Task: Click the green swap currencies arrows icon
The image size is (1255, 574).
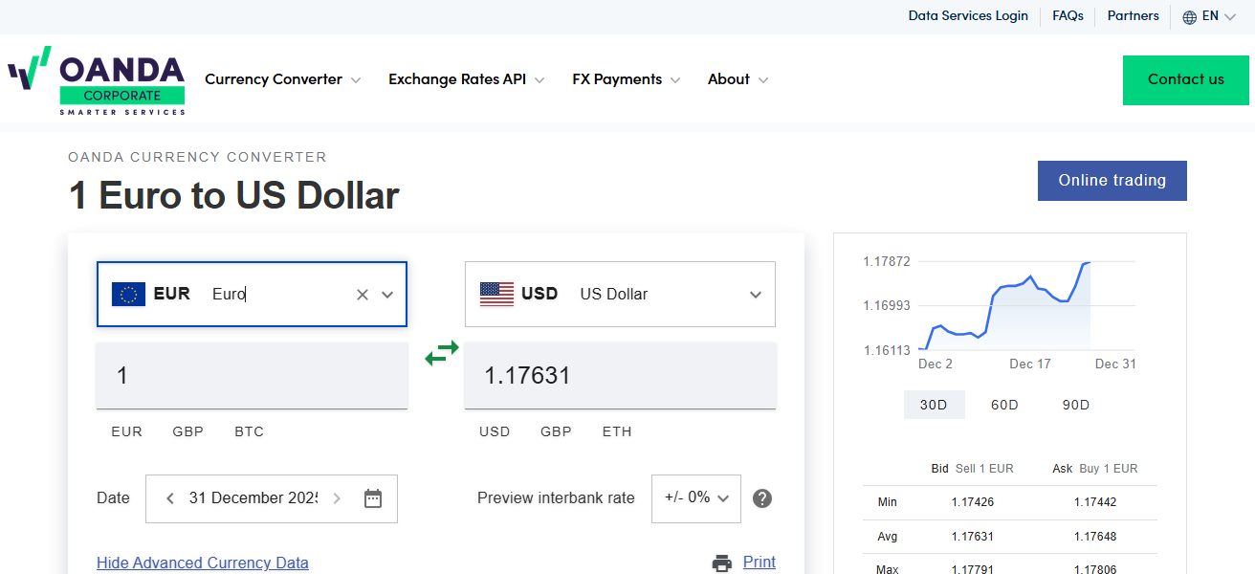Action: (442, 353)
